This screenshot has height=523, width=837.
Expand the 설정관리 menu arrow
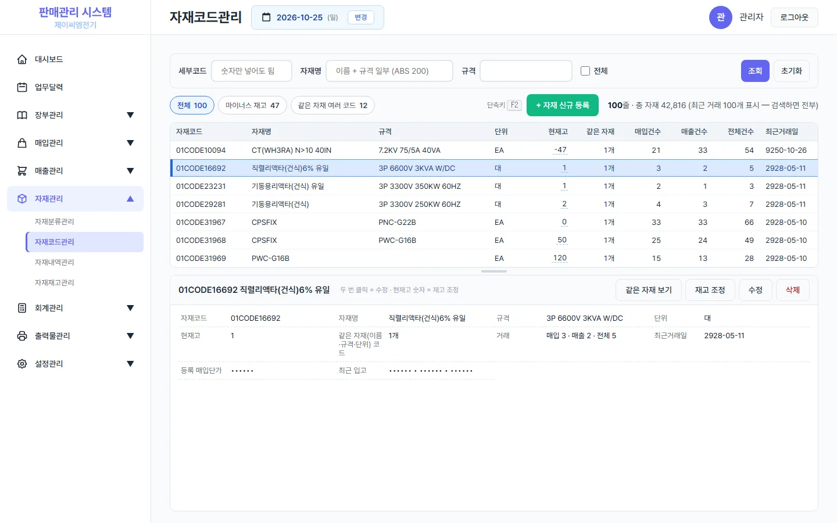[x=130, y=364]
